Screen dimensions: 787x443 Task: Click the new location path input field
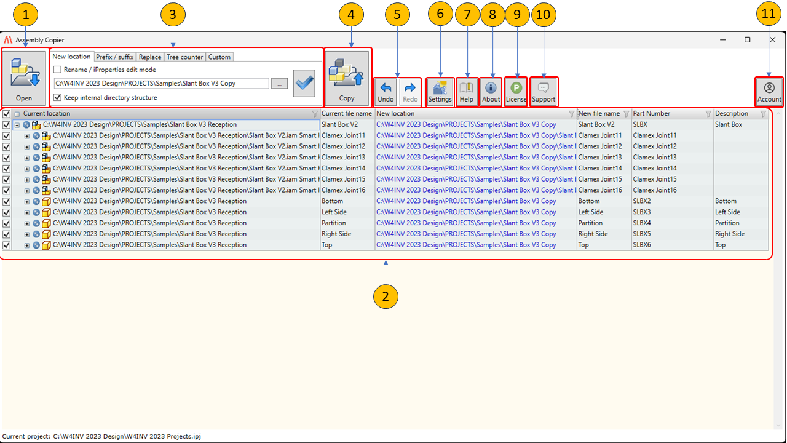pyautogui.click(x=161, y=84)
